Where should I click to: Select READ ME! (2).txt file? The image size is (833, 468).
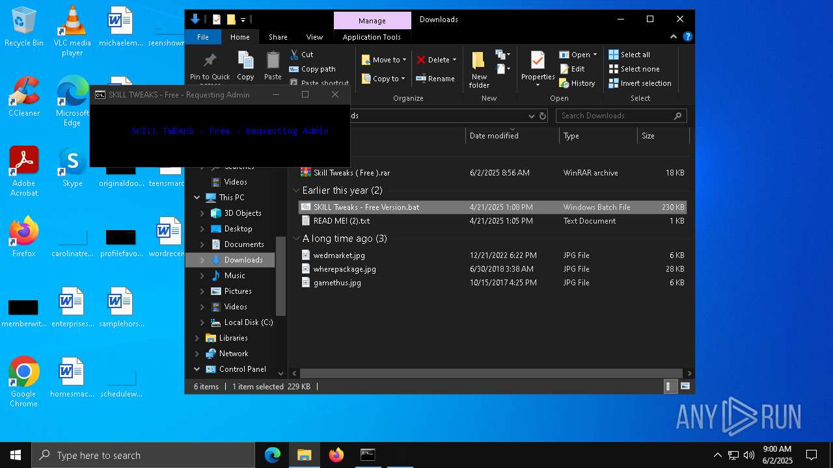coord(493,221)
